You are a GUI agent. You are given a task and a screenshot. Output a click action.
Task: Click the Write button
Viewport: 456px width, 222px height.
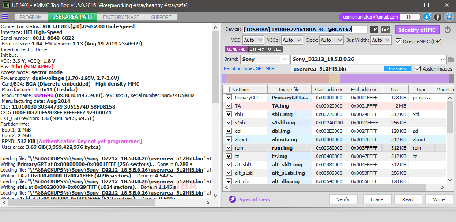coord(439,199)
